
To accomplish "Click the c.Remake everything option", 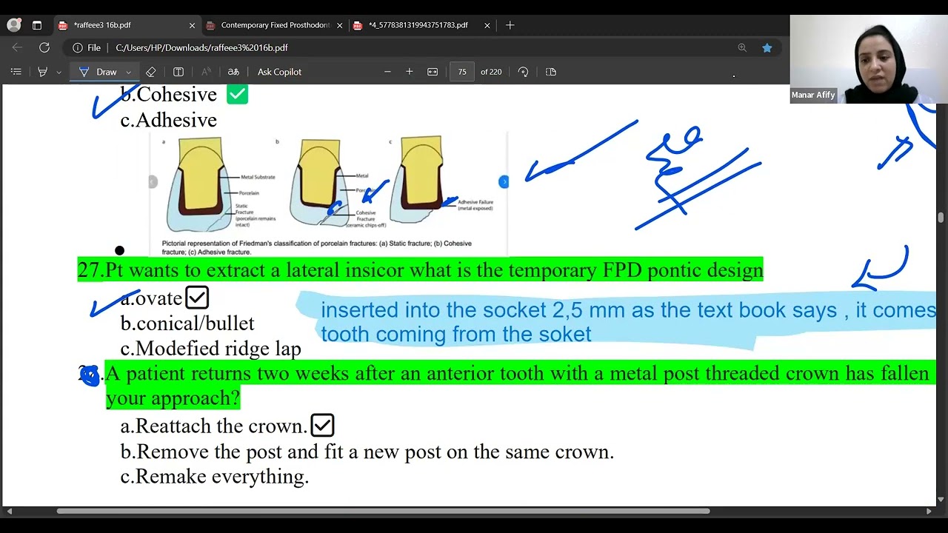I will (215, 477).
